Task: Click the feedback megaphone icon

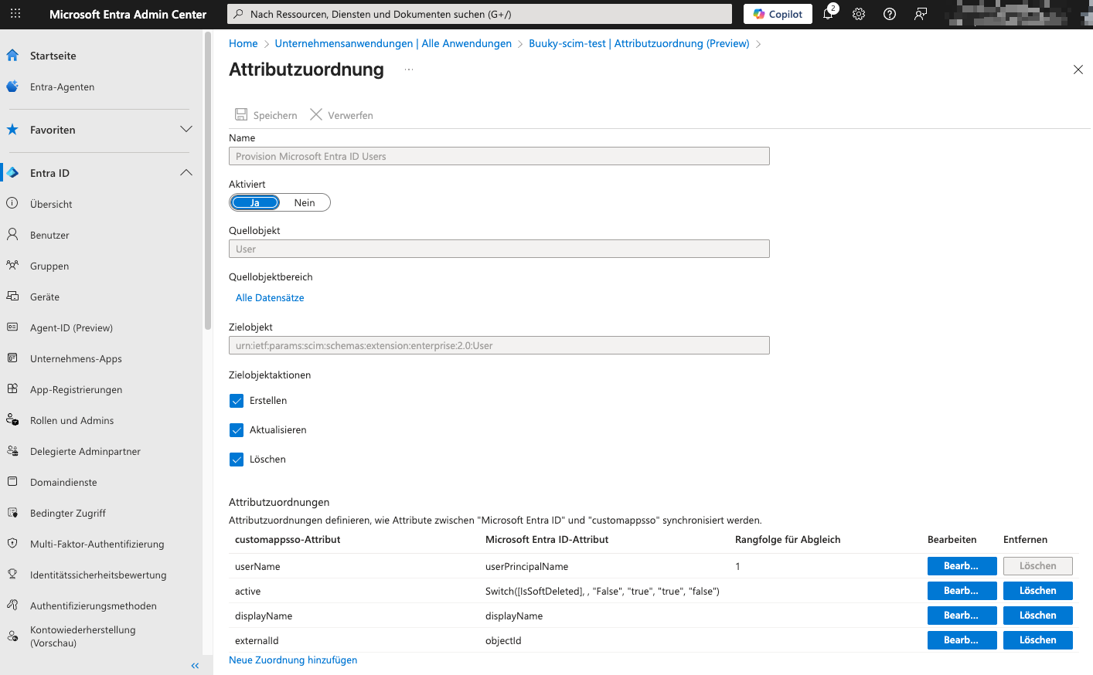Action: (920, 13)
